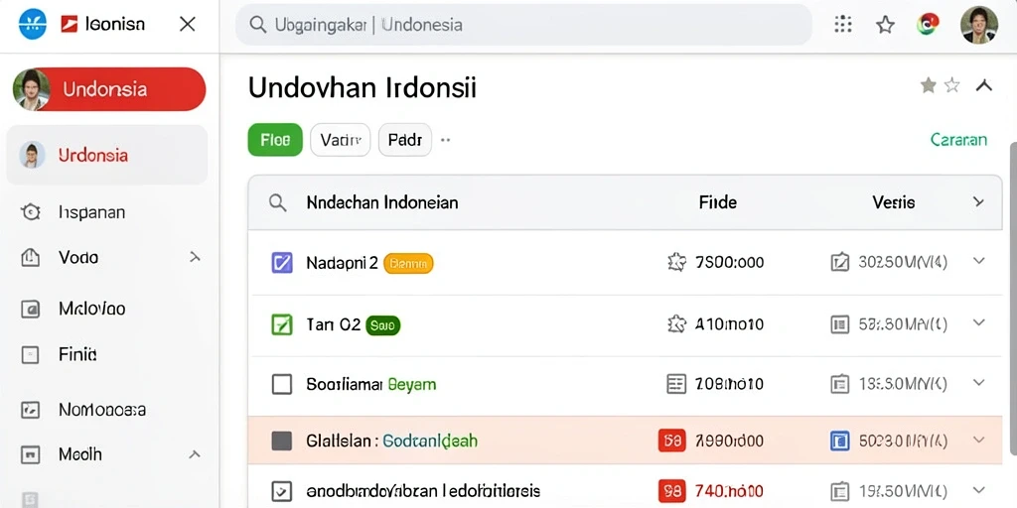The height and width of the screenshot is (508, 1017).
Task: Expand the Soatliamar row chevron
Action: point(978,382)
